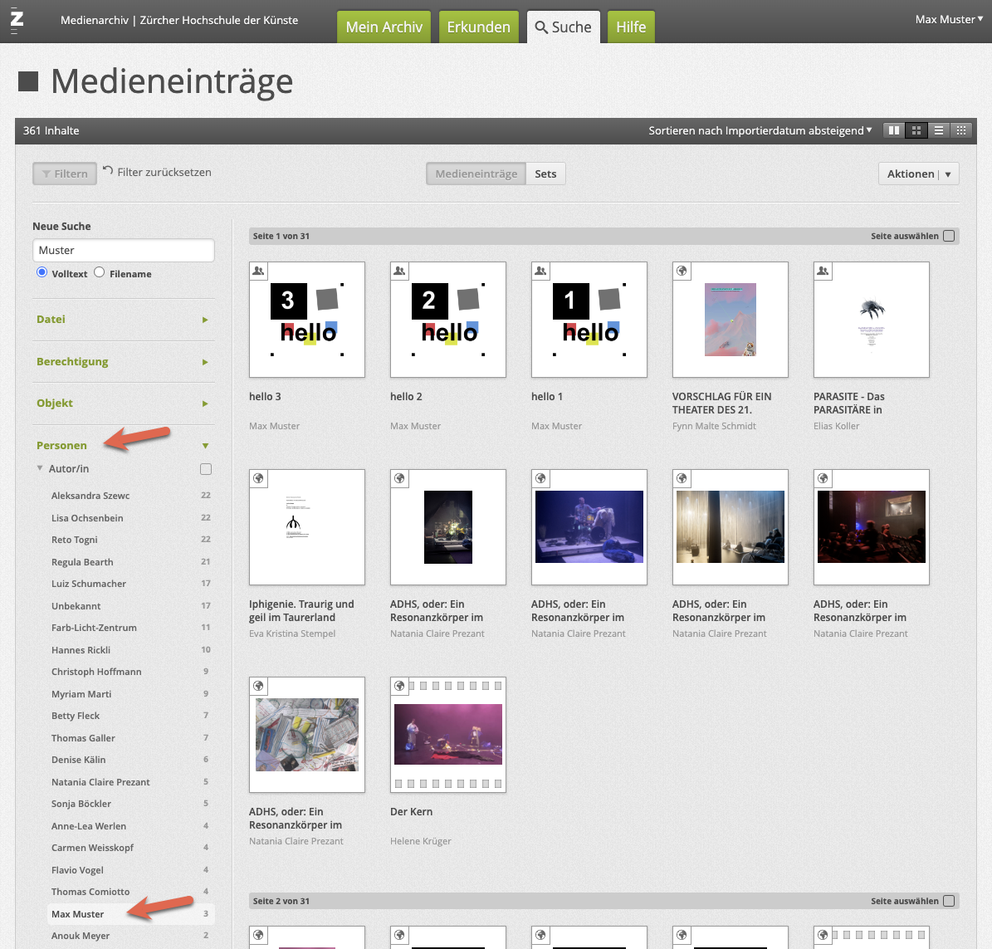
Task: Click Filter zurücksetzen link
Action: pos(164,172)
